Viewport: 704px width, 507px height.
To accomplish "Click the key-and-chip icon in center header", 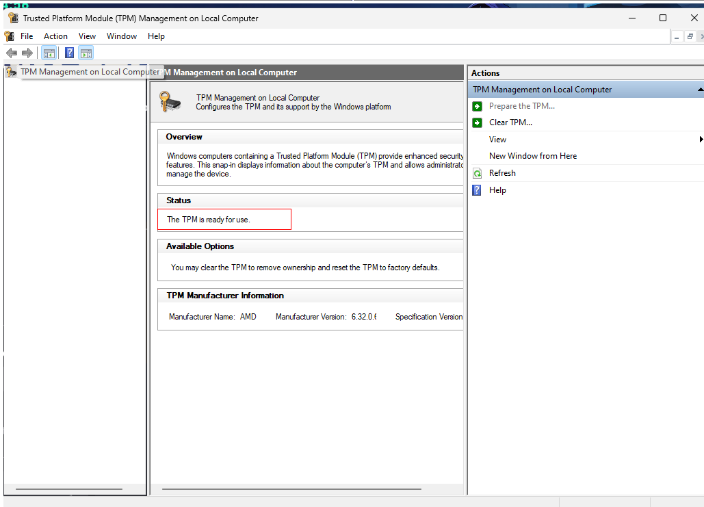I will [x=170, y=101].
